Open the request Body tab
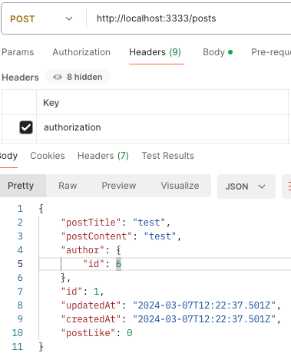 218,52
